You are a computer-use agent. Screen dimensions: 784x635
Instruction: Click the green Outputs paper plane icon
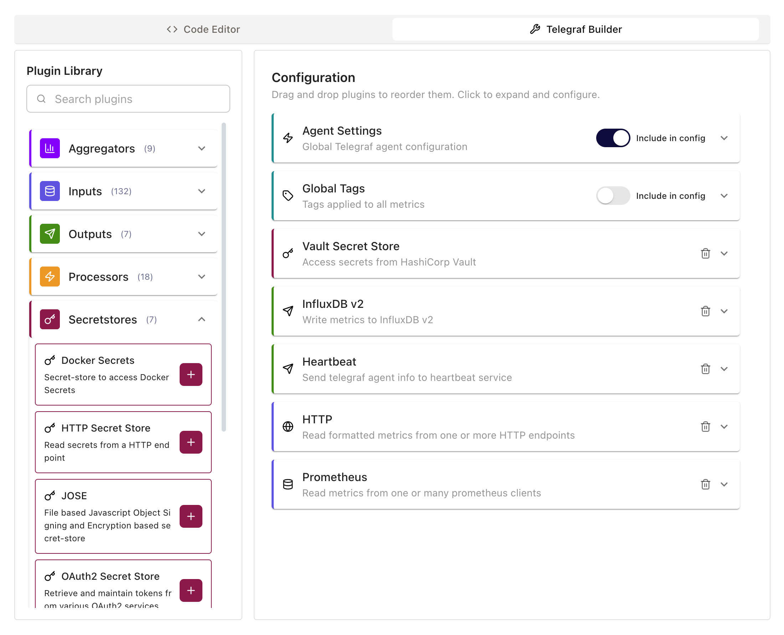point(50,234)
